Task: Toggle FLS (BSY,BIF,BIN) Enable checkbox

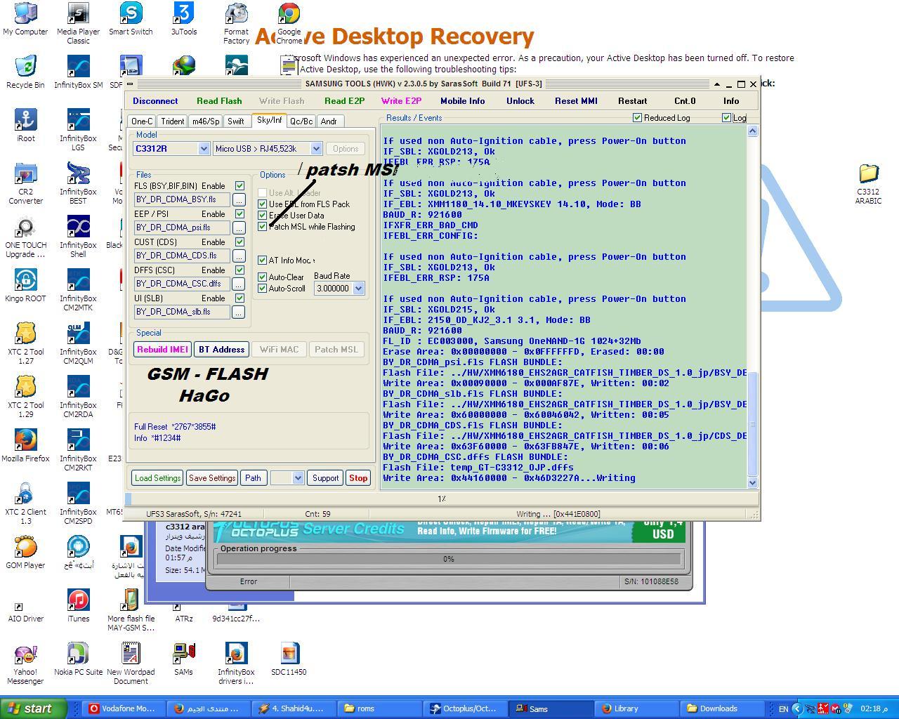Action: [x=240, y=186]
